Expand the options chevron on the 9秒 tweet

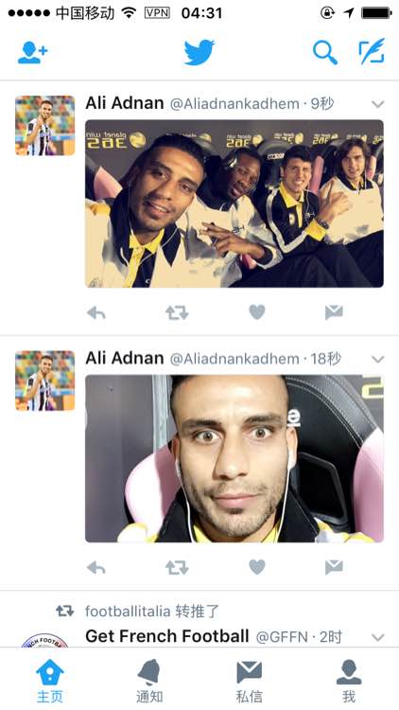[378, 104]
